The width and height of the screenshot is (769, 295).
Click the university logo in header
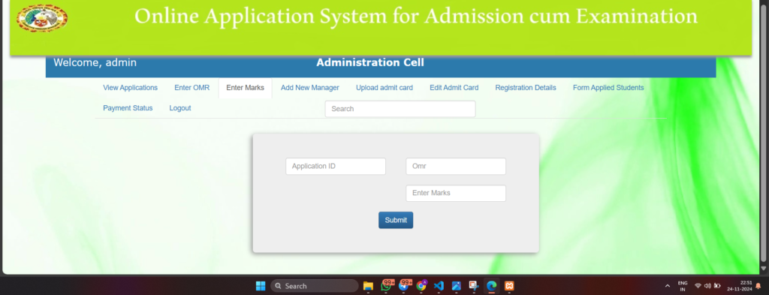coord(42,18)
